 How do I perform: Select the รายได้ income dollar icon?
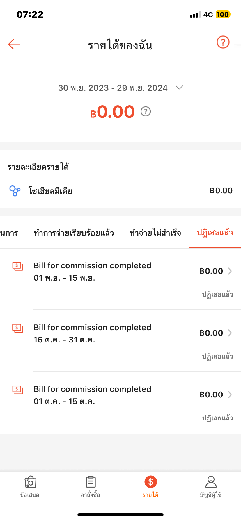(x=151, y=482)
